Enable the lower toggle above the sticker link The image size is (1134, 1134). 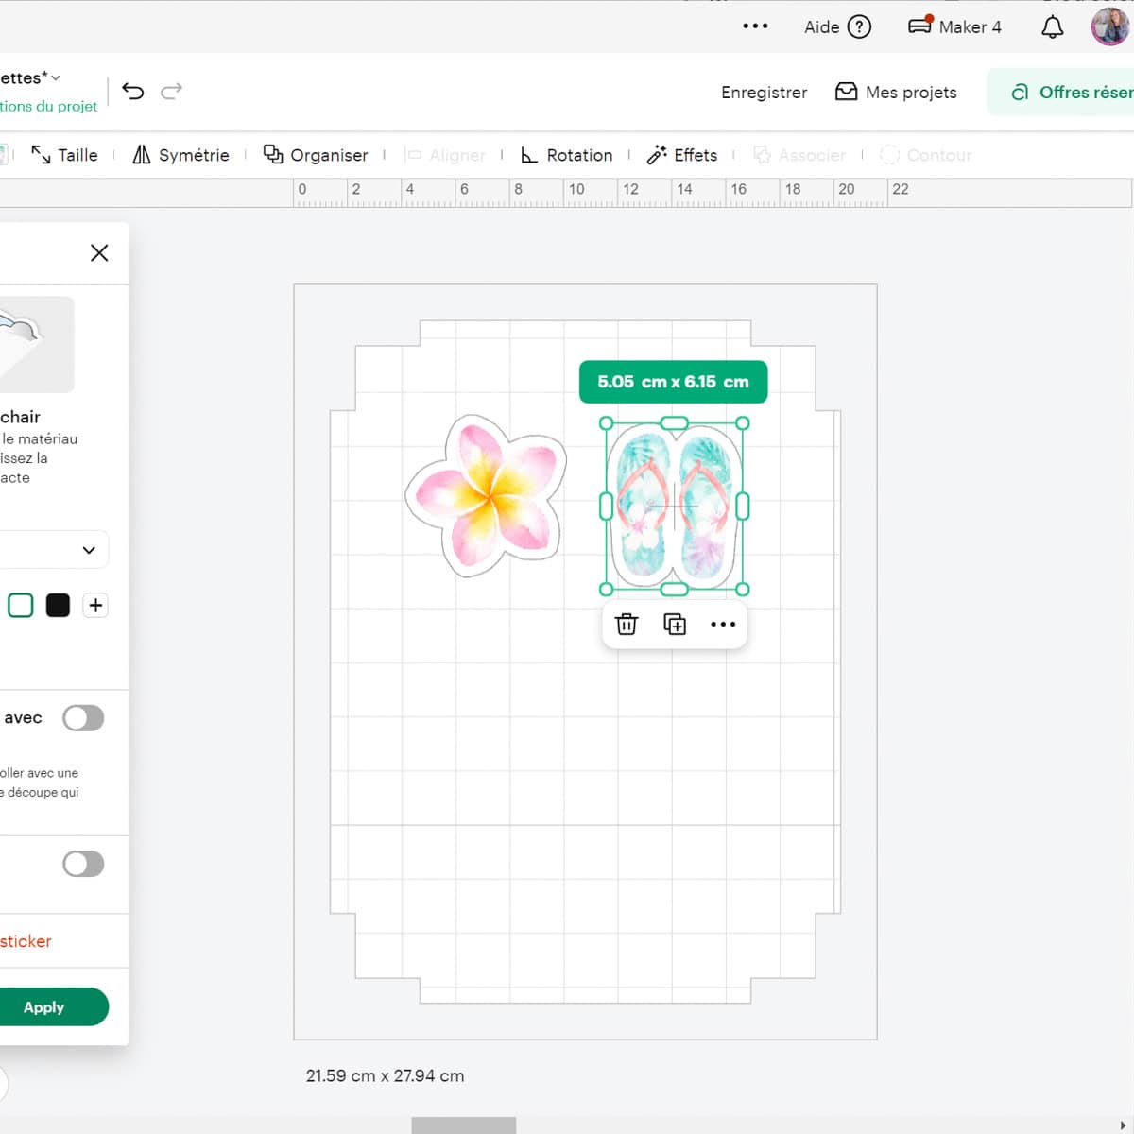[83, 863]
